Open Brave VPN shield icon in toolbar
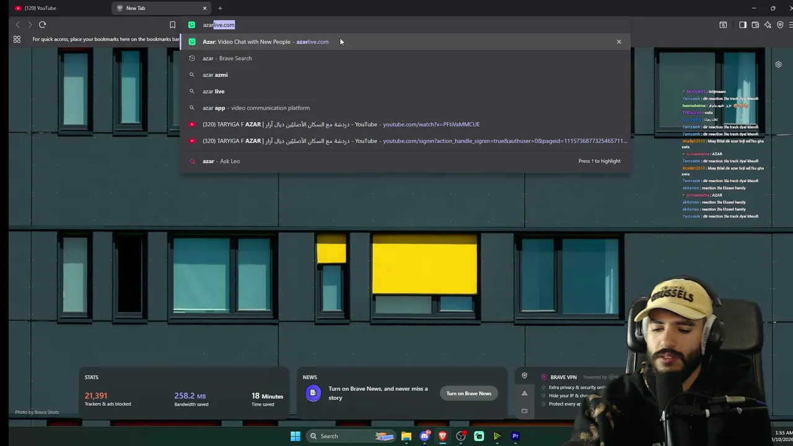 tap(780, 25)
